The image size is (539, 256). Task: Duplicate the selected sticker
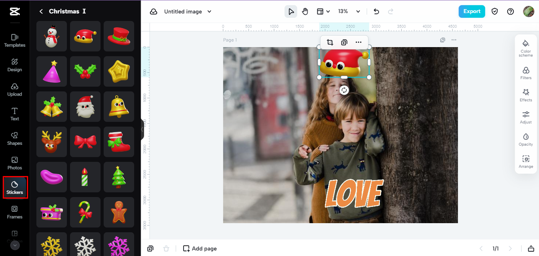tap(344, 42)
